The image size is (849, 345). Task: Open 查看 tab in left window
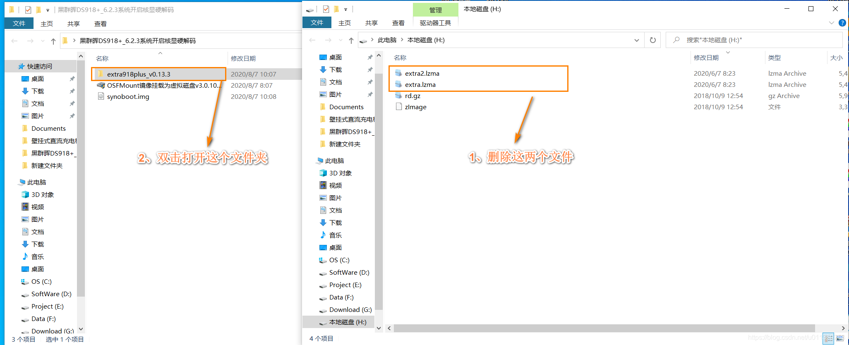(x=101, y=24)
